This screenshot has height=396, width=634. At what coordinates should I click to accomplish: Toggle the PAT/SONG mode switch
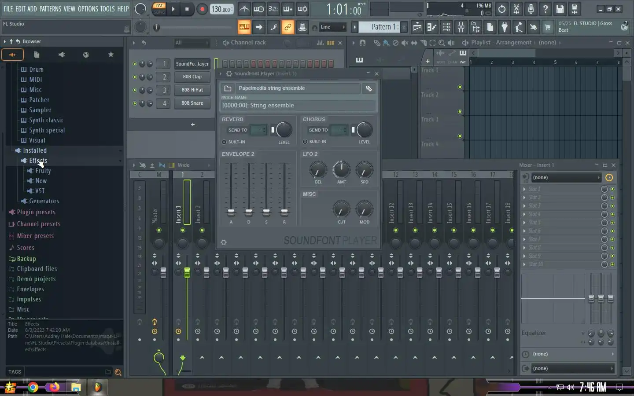point(159,9)
